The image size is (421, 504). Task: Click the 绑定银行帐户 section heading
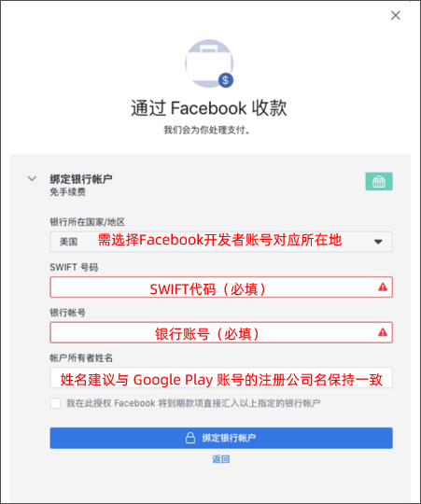pos(81,179)
